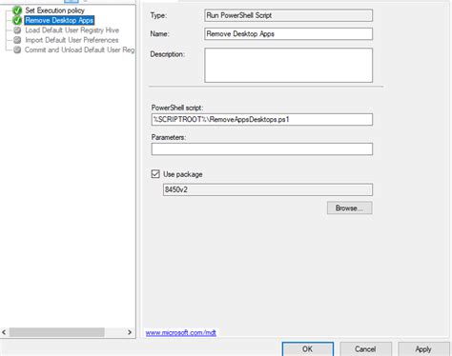Click the Name: label
This screenshot has height=356, width=452.
click(x=159, y=33)
